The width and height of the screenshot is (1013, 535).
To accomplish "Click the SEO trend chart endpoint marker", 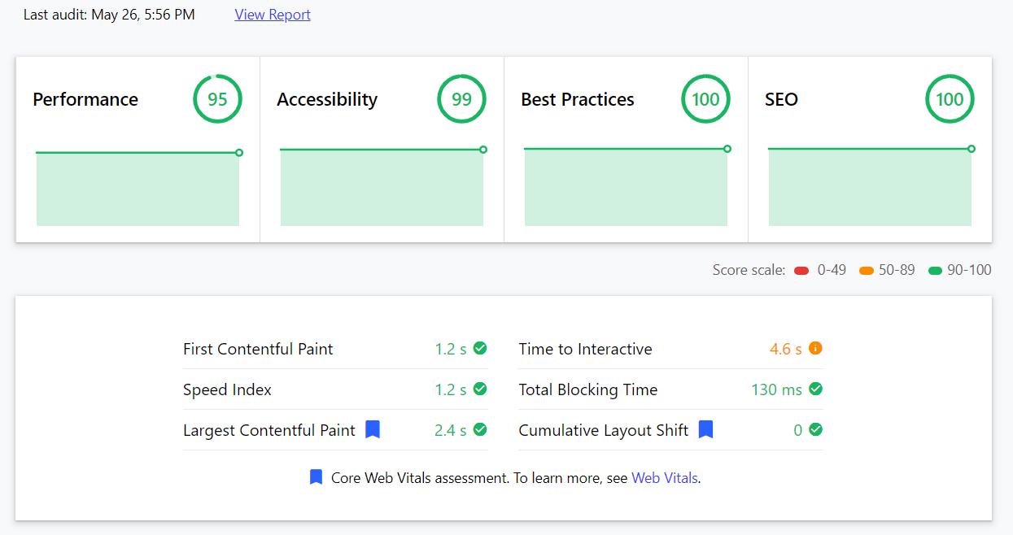I will coord(972,149).
